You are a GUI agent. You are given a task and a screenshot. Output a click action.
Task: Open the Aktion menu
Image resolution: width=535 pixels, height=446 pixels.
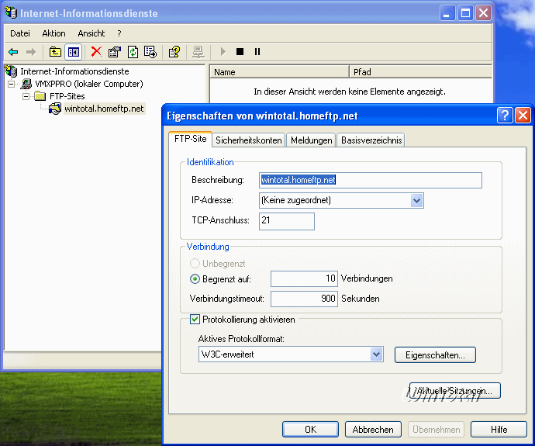coord(54,33)
